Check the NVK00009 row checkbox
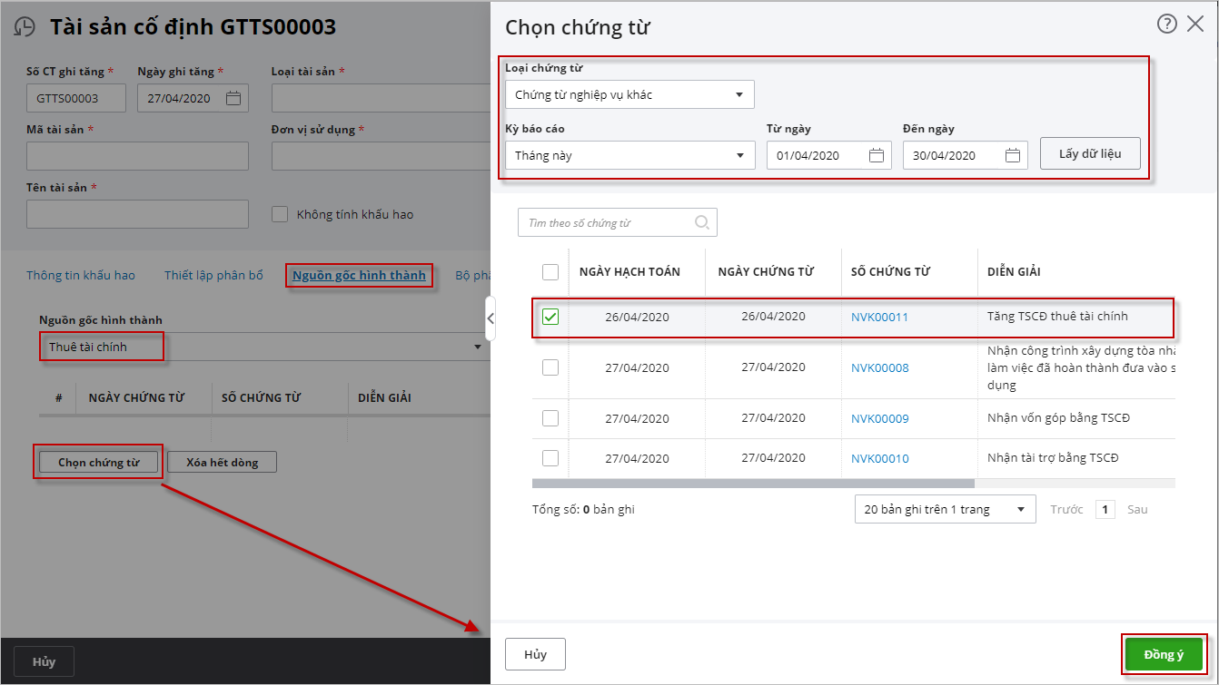Viewport: 1219px width, 685px height. click(550, 418)
